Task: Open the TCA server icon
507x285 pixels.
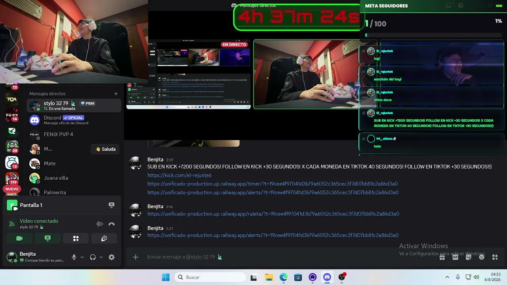Action: (x=12, y=99)
